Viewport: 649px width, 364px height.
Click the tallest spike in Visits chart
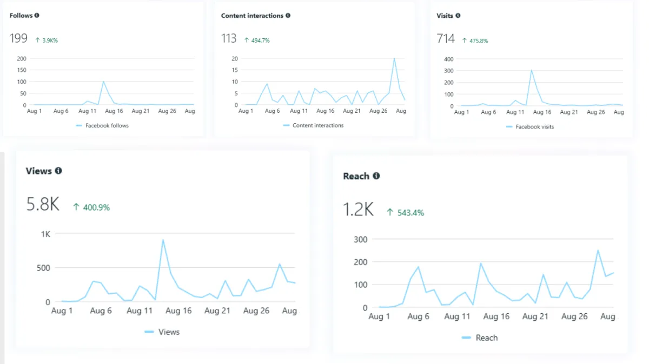[x=532, y=70]
